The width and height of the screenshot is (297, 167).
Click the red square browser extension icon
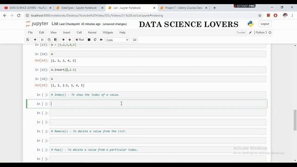point(268,15)
